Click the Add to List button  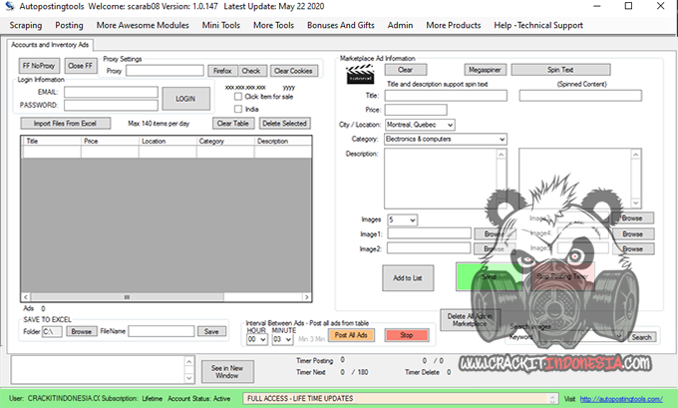point(408,277)
